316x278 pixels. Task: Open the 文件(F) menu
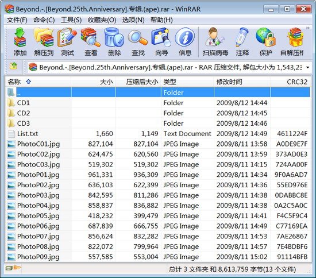[x=17, y=20]
